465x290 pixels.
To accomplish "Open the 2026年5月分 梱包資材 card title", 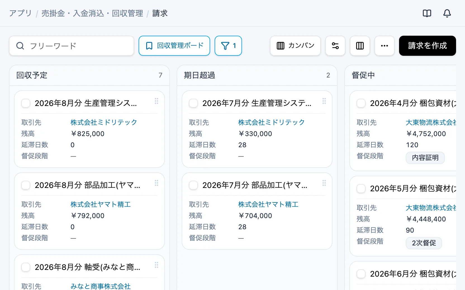I will [x=413, y=188].
